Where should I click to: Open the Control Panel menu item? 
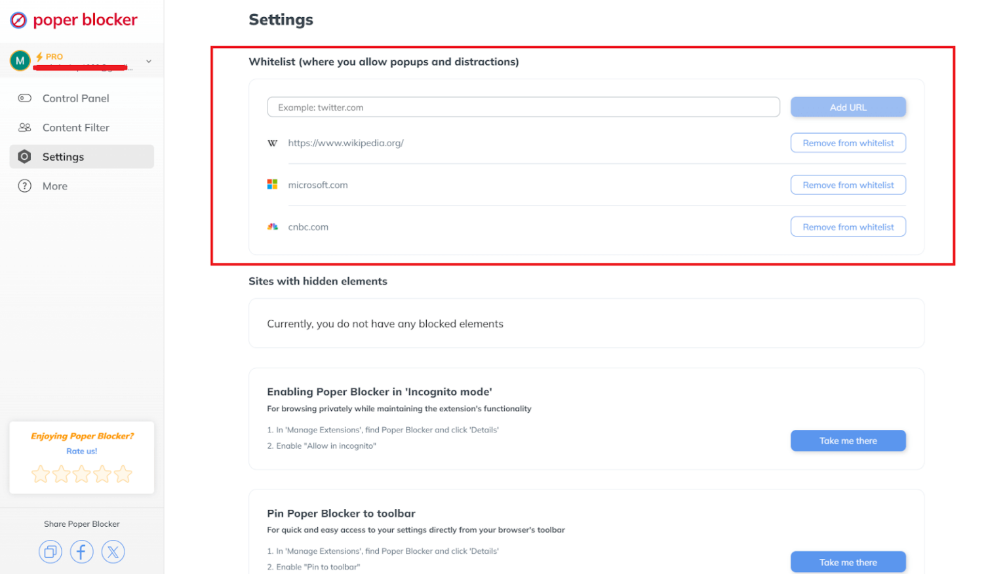[75, 98]
